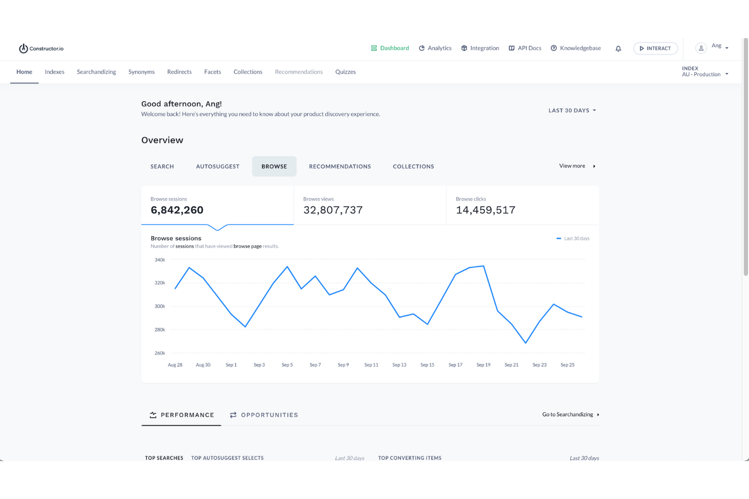Expand the Ang account dropdown
This screenshot has width=749, height=499.
pyautogui.click(x=720, y=47)
